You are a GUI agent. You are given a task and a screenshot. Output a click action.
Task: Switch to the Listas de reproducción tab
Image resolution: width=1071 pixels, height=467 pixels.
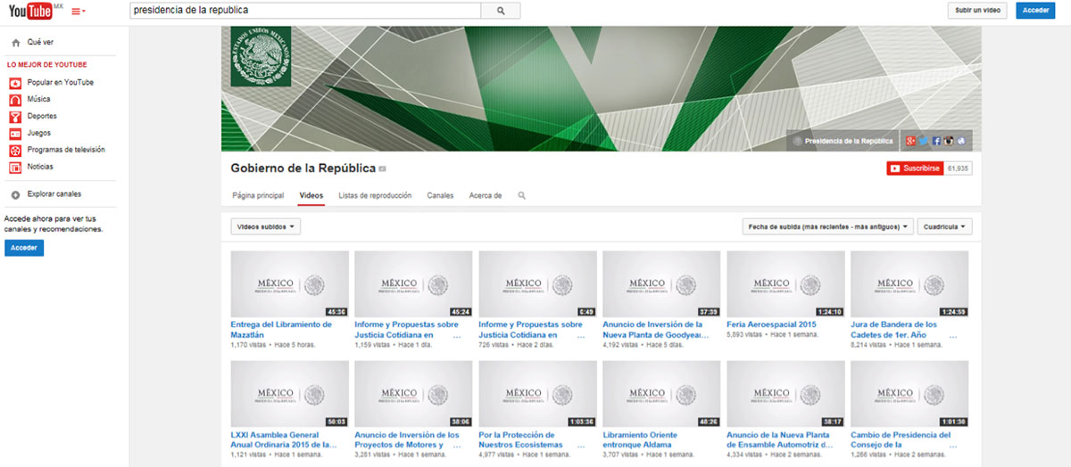[375, 195]
